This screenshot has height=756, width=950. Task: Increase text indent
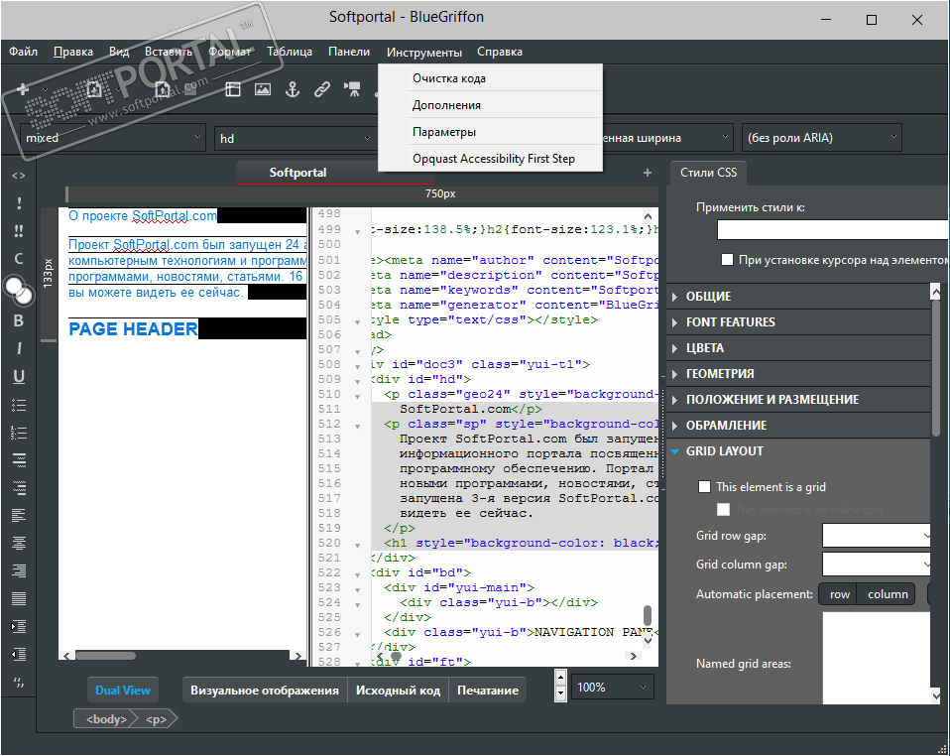point(19,626)
